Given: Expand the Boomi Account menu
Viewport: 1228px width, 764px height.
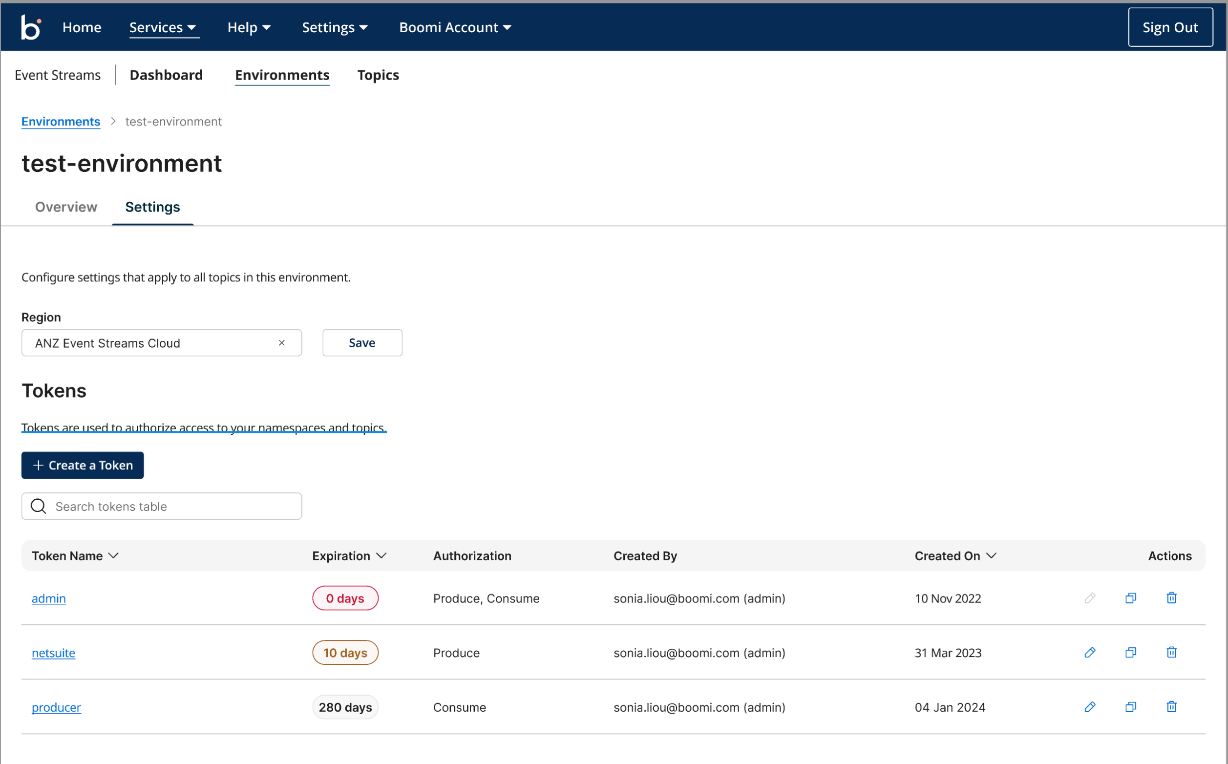Looking at the screenshot, I should pyautogui.click(x=455, y=27).
